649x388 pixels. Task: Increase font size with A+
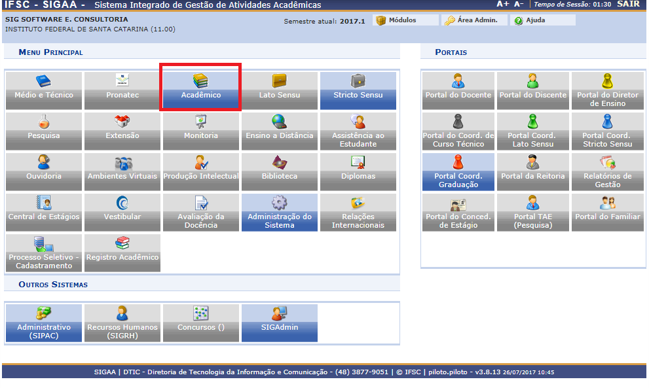(502, 4)
